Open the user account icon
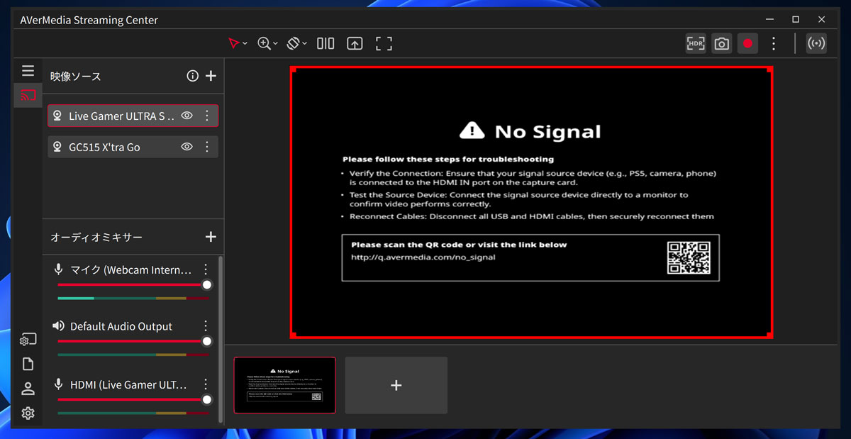 [28, 389]
